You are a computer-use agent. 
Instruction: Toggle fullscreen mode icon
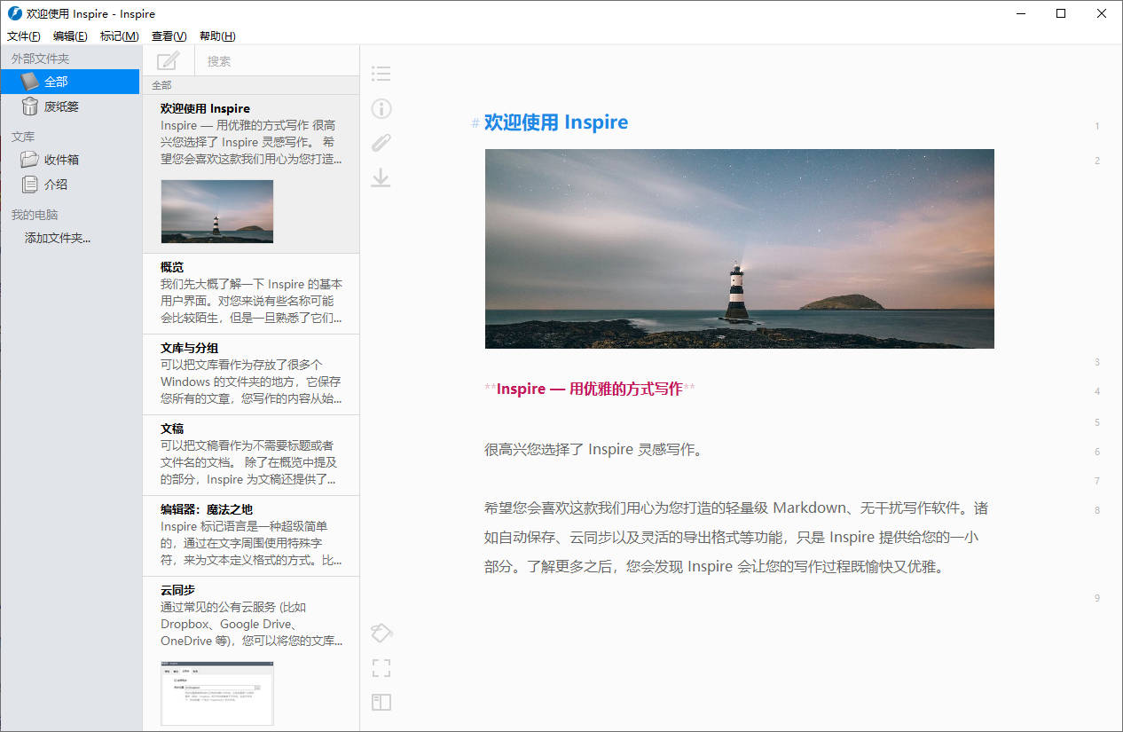(x=381, y=668)
